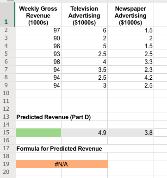
Task: Click newspaper value 4.2 in row 8
Action: point(130,77)
